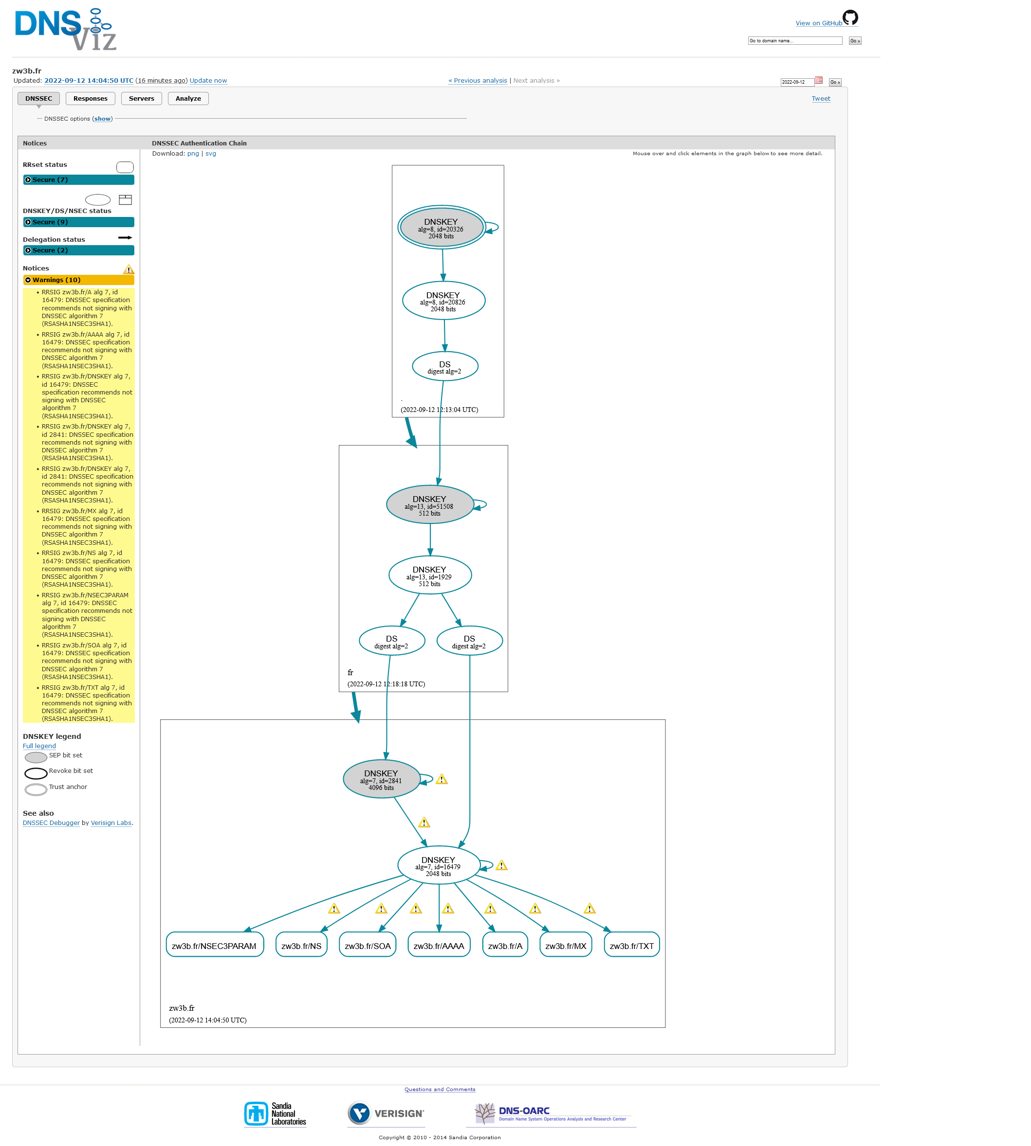Select the zw3b.fr/AAAA RRset node
Screen dimensions: 1031x1146
[x=439, y=946]
